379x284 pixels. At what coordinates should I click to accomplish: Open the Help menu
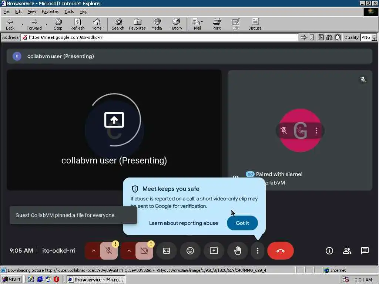[x=83, y=11]
